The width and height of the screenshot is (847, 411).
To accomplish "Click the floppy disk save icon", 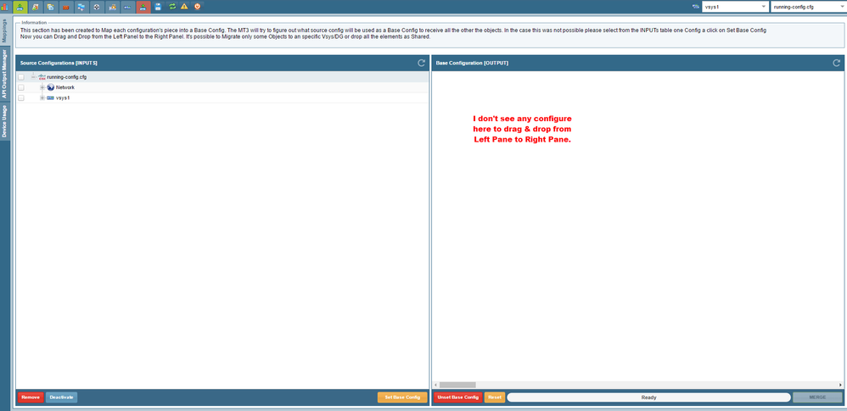I will click(158, 7).
